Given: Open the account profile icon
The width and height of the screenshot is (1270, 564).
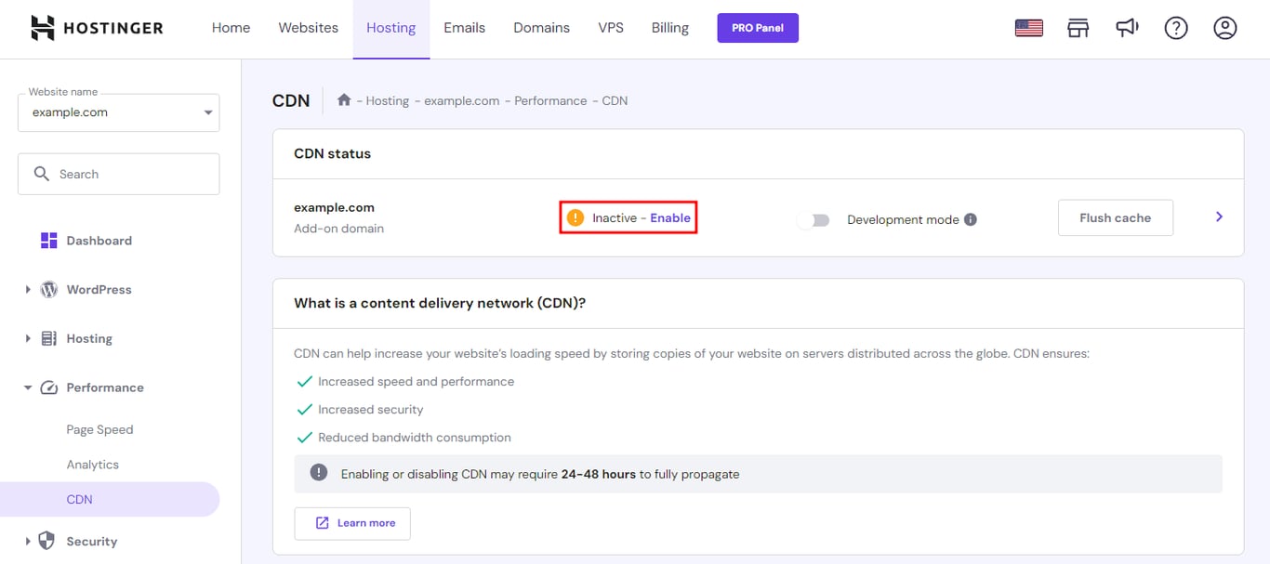Looking at the screenshot, I should [1224, 28].
